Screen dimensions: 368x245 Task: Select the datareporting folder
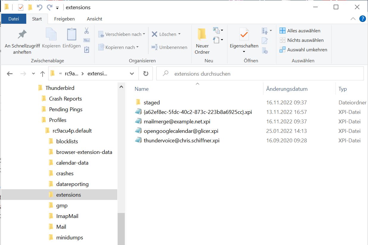(x=72, y=184)
